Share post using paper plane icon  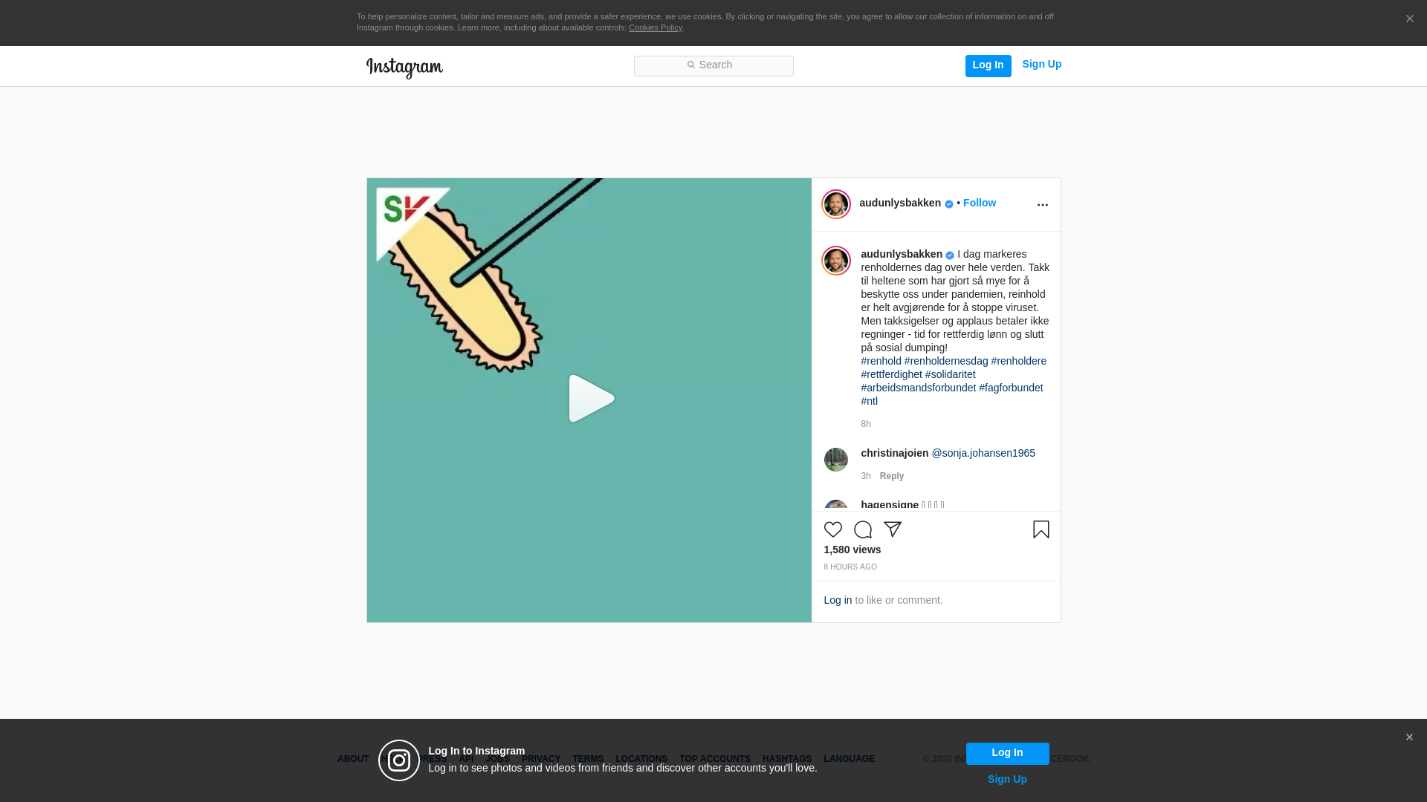[x=892, y=529]
